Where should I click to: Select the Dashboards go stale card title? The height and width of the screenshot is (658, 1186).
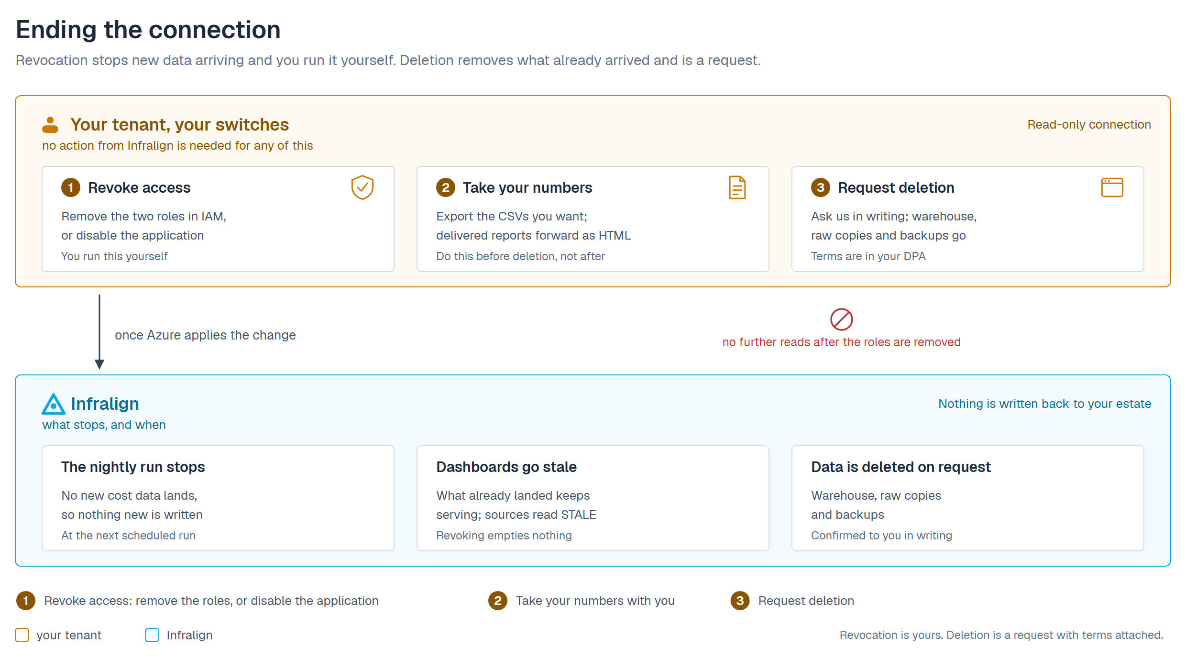point(506,467)
